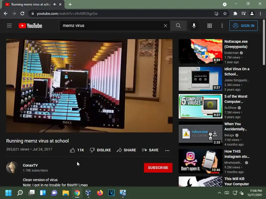Open Windows taskbar search

(20, 193)
